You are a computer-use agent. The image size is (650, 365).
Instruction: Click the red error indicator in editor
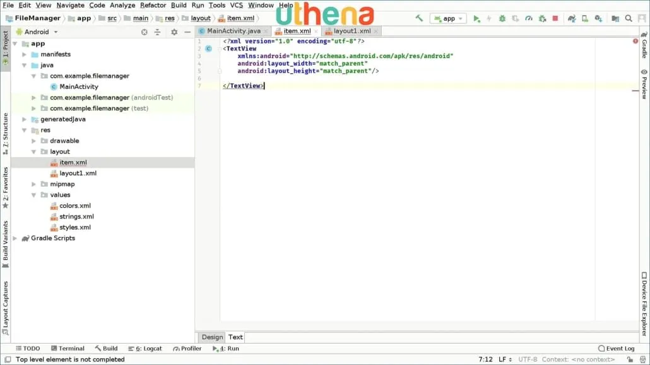coord(635,41)
